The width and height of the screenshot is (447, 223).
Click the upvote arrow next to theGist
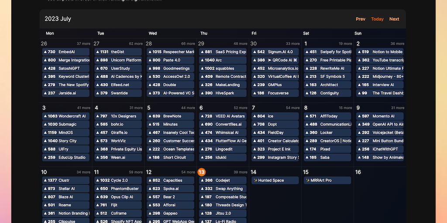tap(97, 52)
